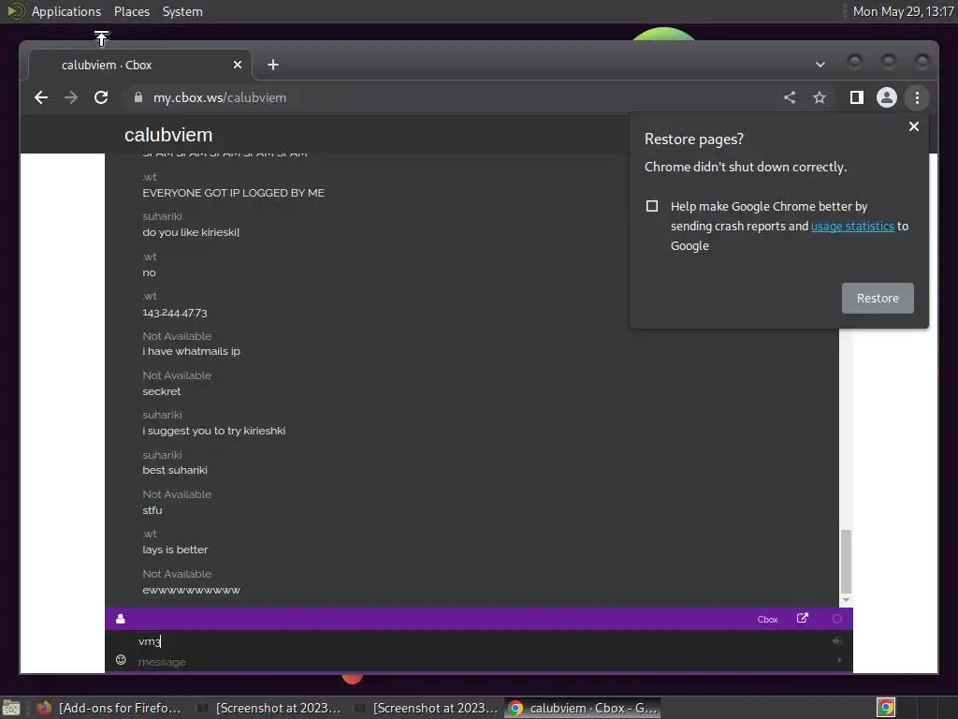Select calubviem Cbox taskbar entry

pyautogui.click(x=584, y=708)
